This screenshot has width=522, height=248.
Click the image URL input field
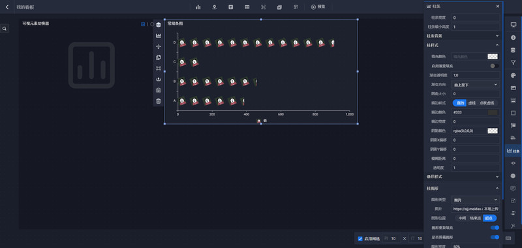click(467, 209)
